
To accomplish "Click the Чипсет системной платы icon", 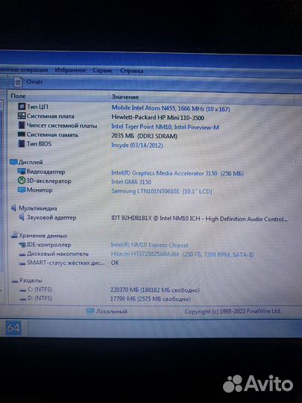I will point(22,125).
